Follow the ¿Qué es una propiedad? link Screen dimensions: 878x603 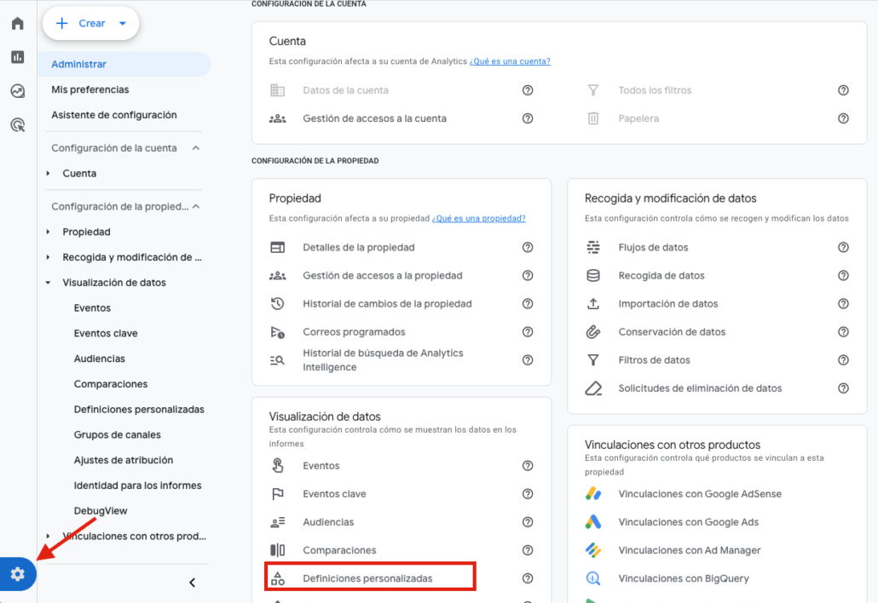pos(479,218)
